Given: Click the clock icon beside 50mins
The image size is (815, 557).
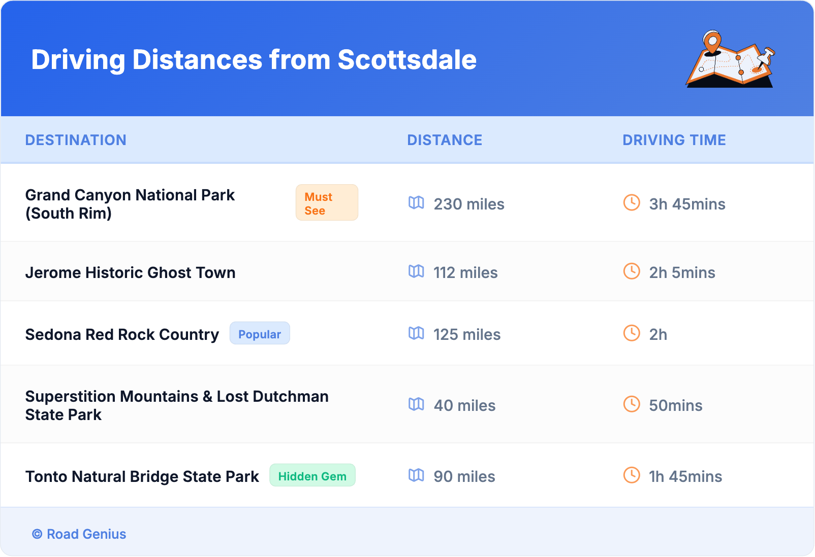Looking at the screenshot, I should 632,404.
